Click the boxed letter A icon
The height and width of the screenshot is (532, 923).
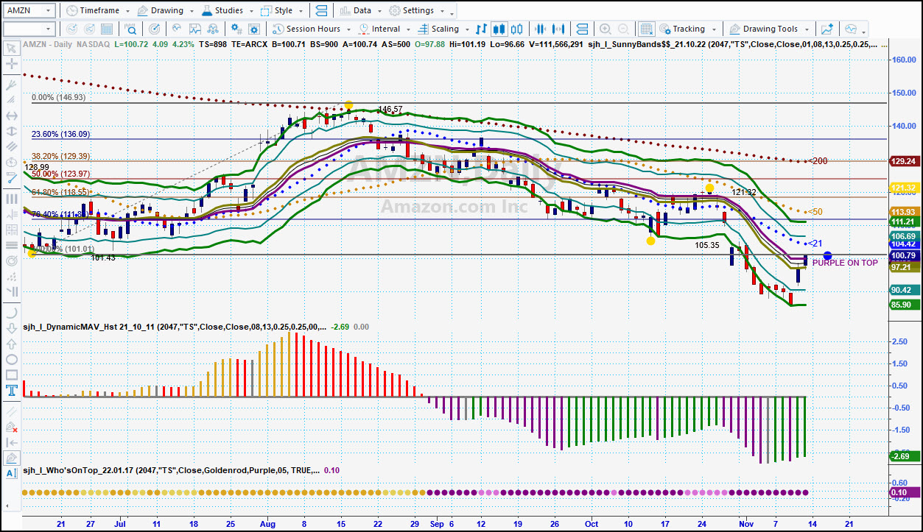pyautogui.click(x=12, y=473)
